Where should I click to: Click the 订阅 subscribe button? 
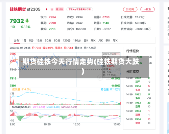click(130, 9)
